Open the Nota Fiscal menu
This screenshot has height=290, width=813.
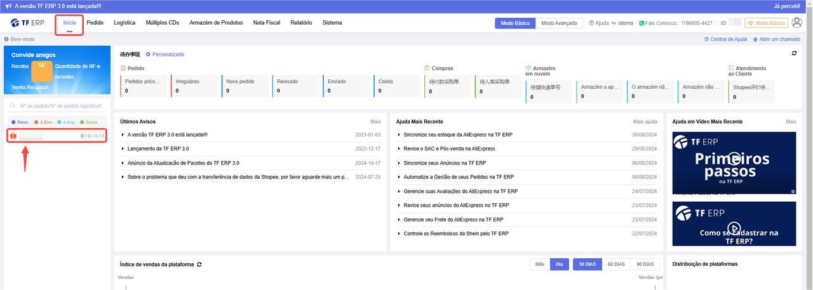(267, 23)
